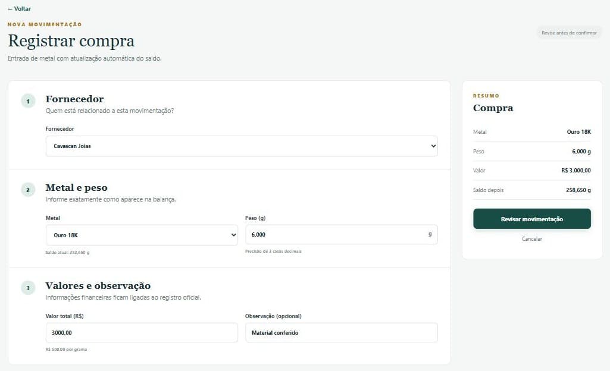Image resolution: width=610 pixels, height=371 pixels.
Task: Click 'Entrada de metal com atualização automática' subtitle
Action: tap(85, 58)
